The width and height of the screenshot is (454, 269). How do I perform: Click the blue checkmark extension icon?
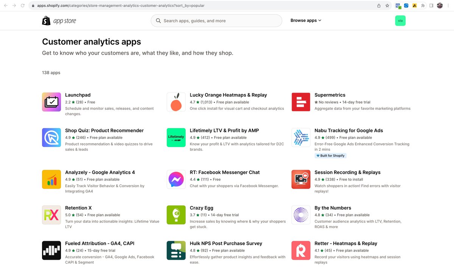point(406,6)
